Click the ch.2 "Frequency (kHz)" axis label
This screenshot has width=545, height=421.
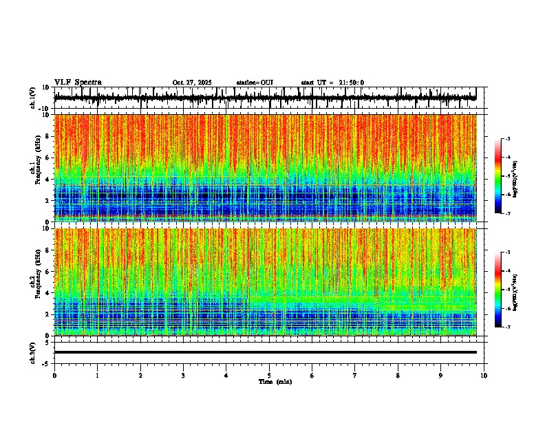click(x=38, y=274)
